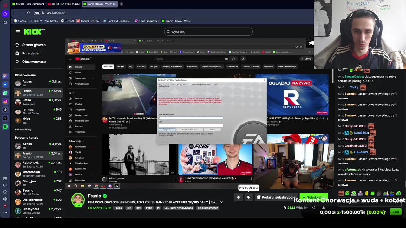Open Instagram in Opera sidebar

pos(5,101)
